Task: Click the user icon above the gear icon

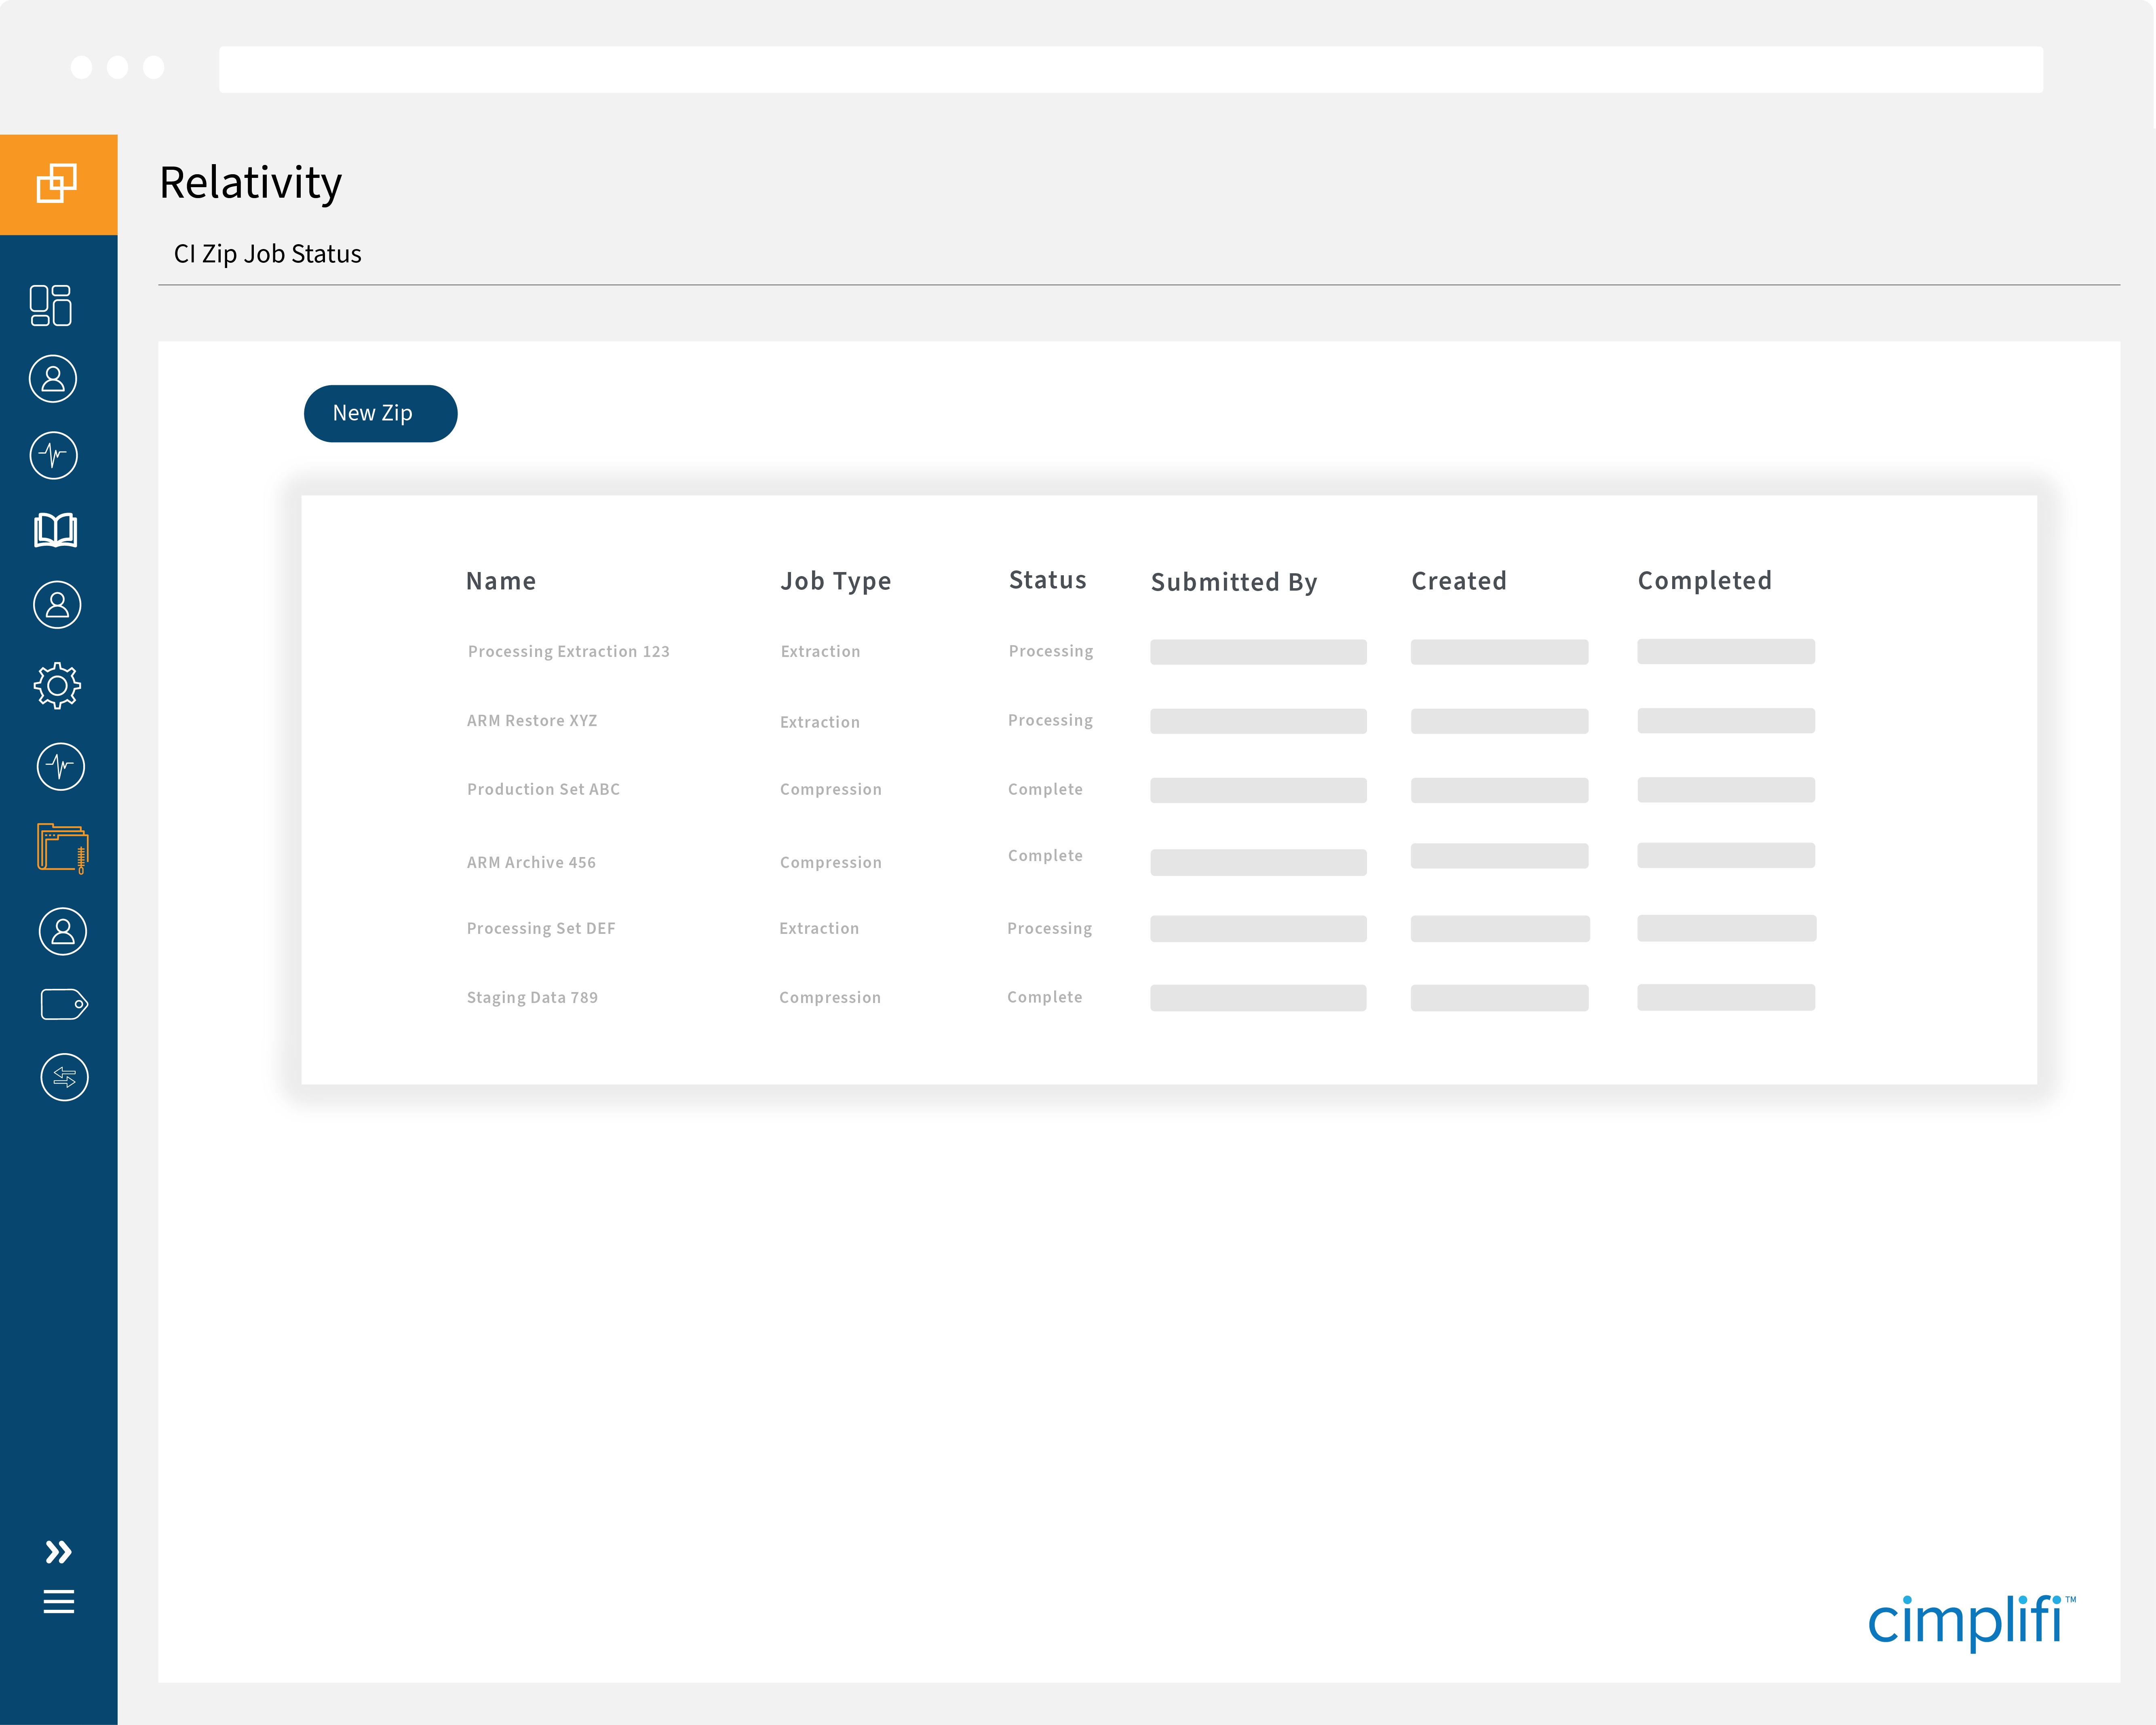Action: click(57, 605)
